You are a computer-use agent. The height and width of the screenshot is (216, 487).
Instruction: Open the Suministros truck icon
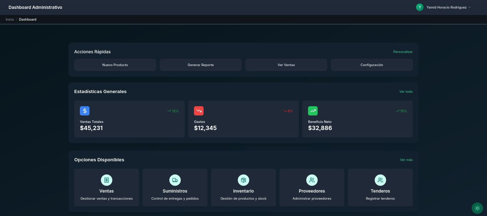175,180
